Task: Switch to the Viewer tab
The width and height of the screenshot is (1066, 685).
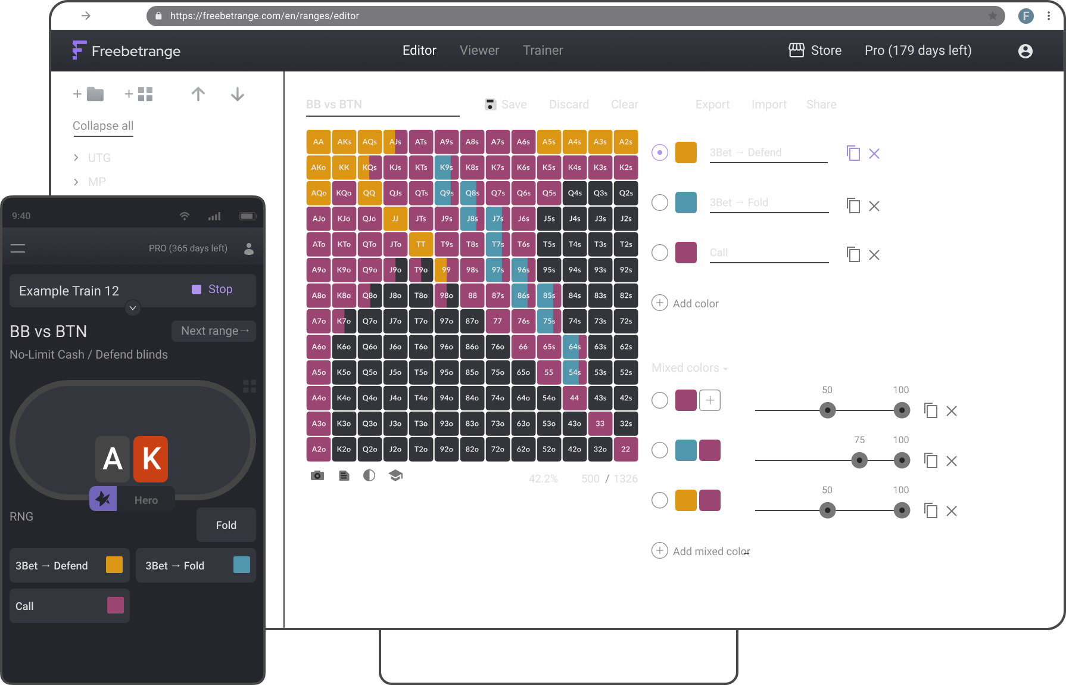Action: pyautogui.click(x=479, y=50)
